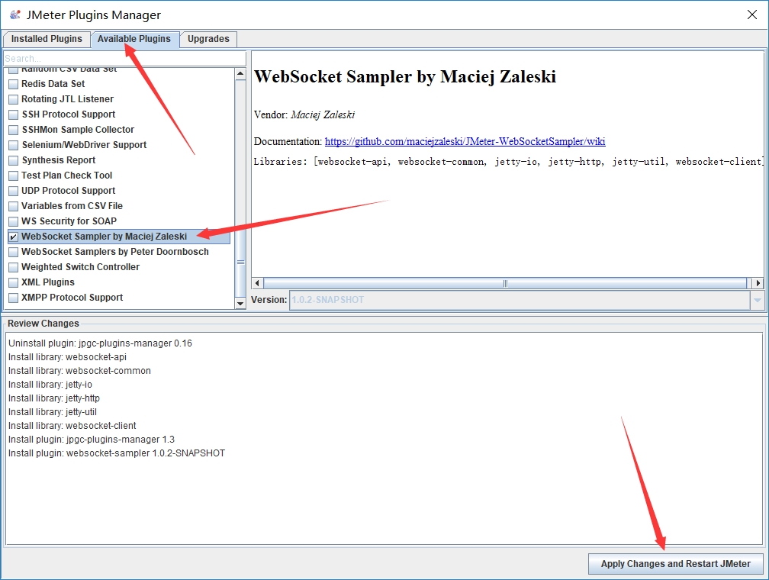
Task: Check SSHMon Sample Collector checkbox
Action: tap(14, 130)
